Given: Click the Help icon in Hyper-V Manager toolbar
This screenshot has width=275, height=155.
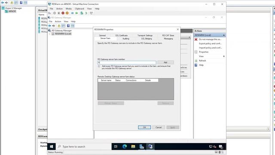Looking at the screenshot, I should [21, 3].
